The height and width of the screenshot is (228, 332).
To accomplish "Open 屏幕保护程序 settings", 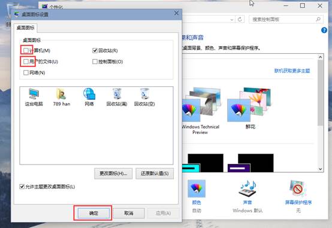I will click(298, 196).
